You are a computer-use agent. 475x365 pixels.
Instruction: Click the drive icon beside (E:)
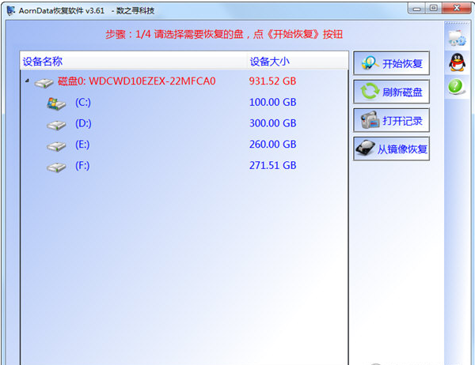pyautogui.click(x=56, y=146)
